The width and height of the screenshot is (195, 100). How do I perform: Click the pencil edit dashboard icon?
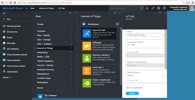point(153,8)
